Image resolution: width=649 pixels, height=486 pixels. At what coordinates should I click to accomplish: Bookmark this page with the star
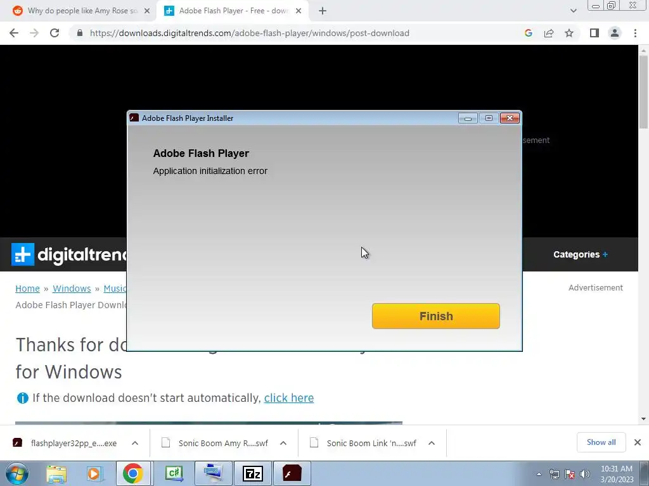[x=569, y=33]
